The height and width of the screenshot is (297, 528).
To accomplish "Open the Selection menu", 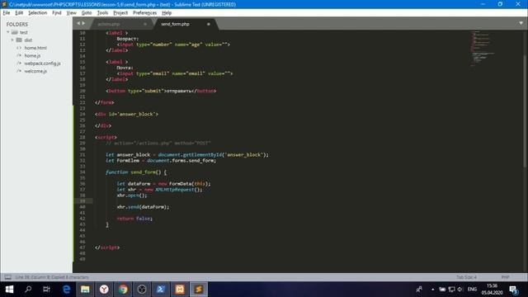I will point(37,13).
